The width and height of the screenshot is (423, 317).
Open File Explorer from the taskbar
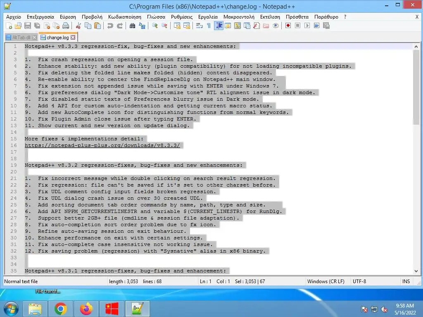click(x=35, y=309)
